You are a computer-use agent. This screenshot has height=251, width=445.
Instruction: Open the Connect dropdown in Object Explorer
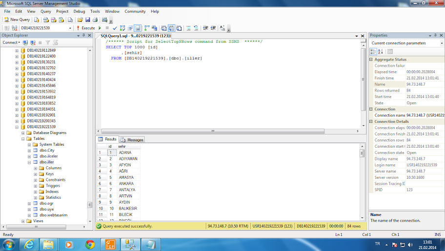click(11, 42)
